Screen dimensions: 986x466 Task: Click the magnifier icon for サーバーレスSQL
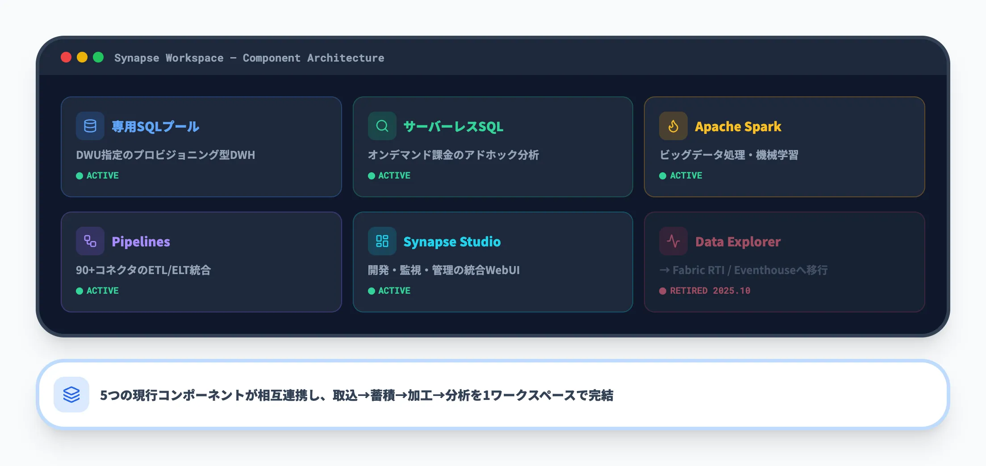tap(382, 126)
